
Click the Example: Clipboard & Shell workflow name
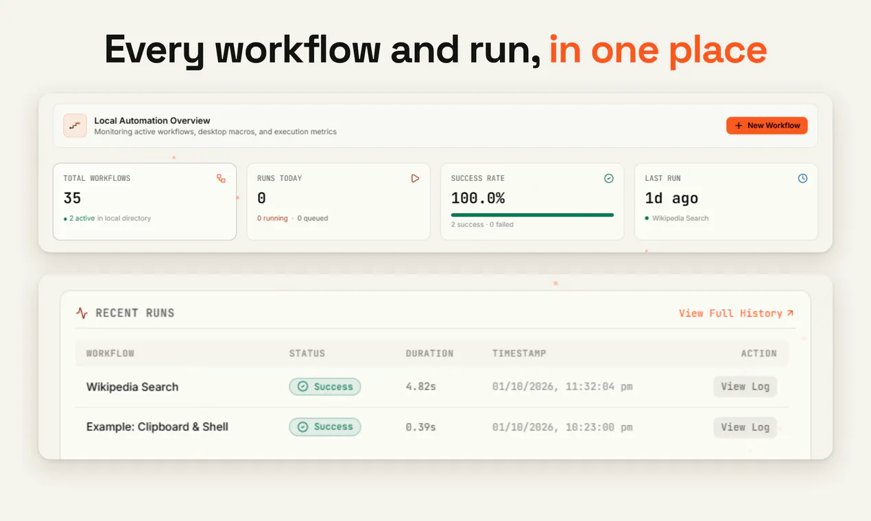[x=157, y=426]
